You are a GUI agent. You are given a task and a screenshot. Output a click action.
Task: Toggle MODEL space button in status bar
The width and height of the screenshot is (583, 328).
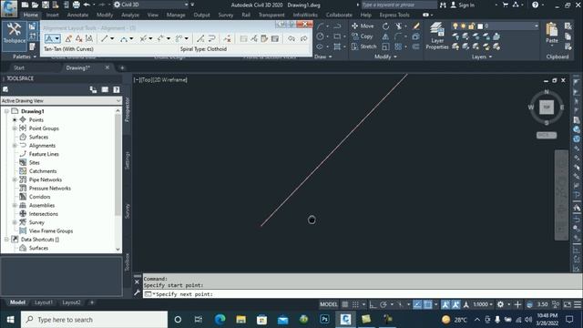[x=329, y=304]
